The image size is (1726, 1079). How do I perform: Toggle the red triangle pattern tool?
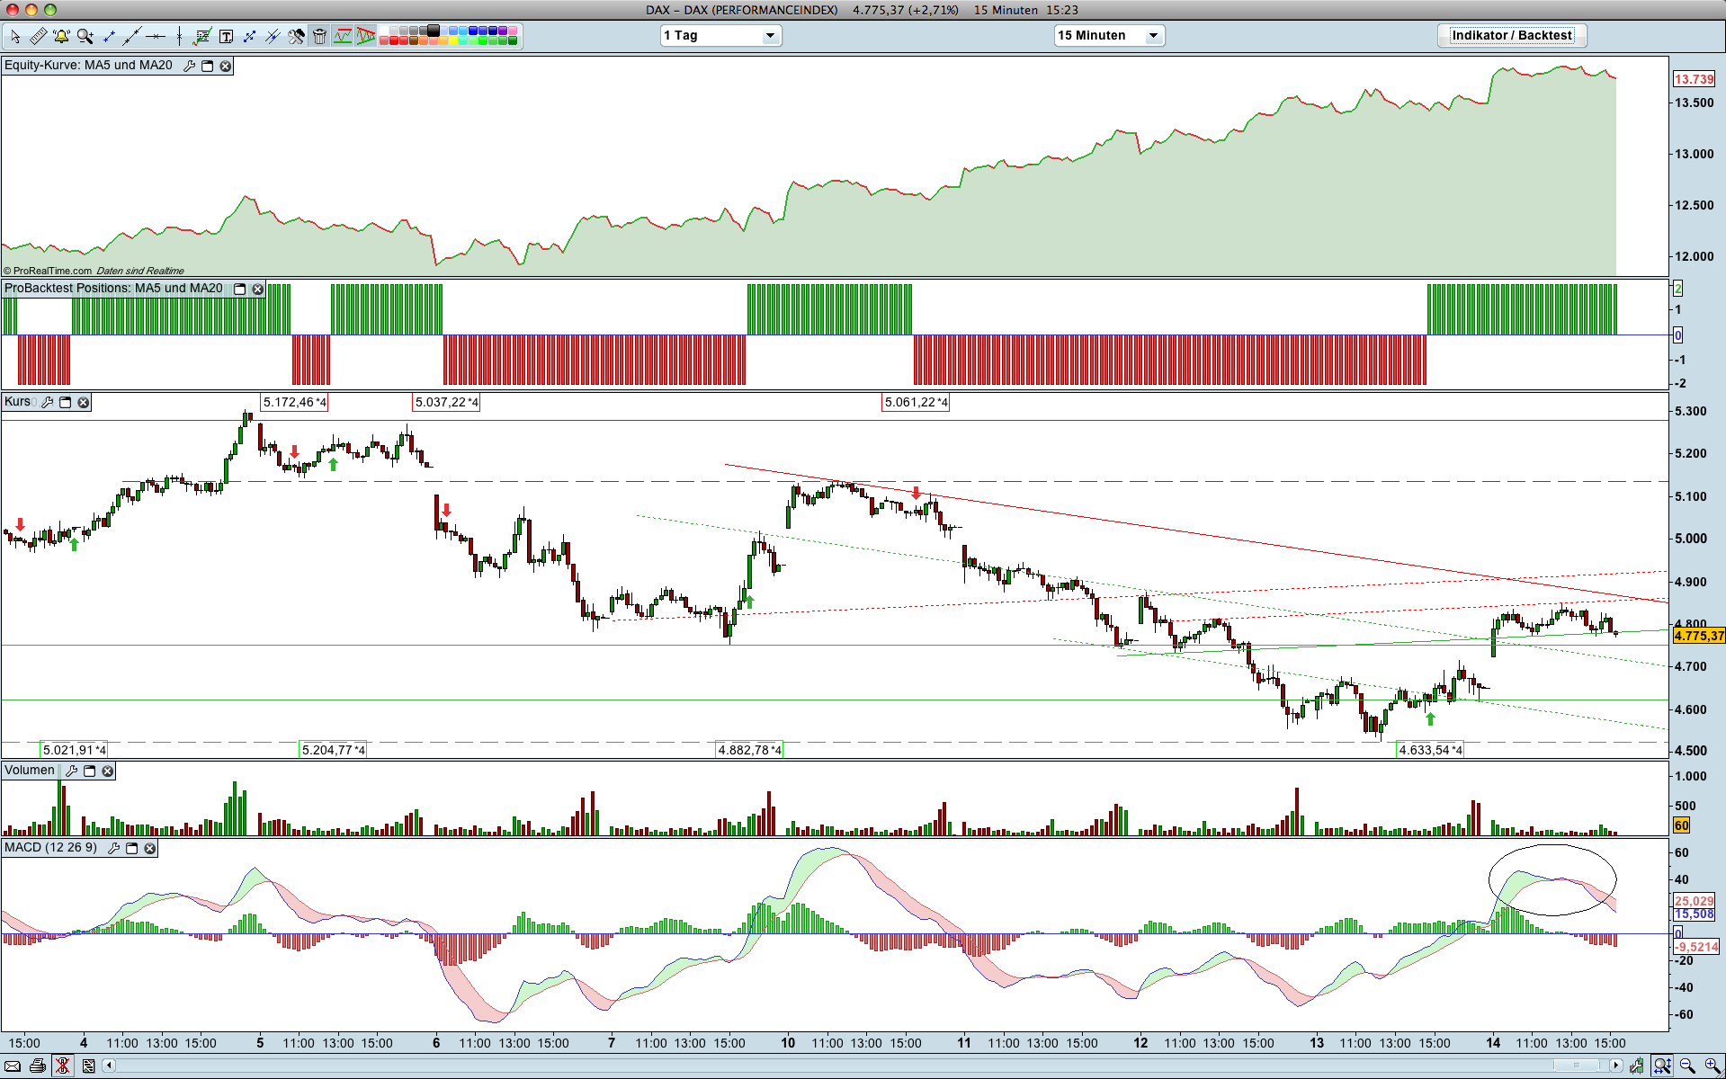(366, 36)
